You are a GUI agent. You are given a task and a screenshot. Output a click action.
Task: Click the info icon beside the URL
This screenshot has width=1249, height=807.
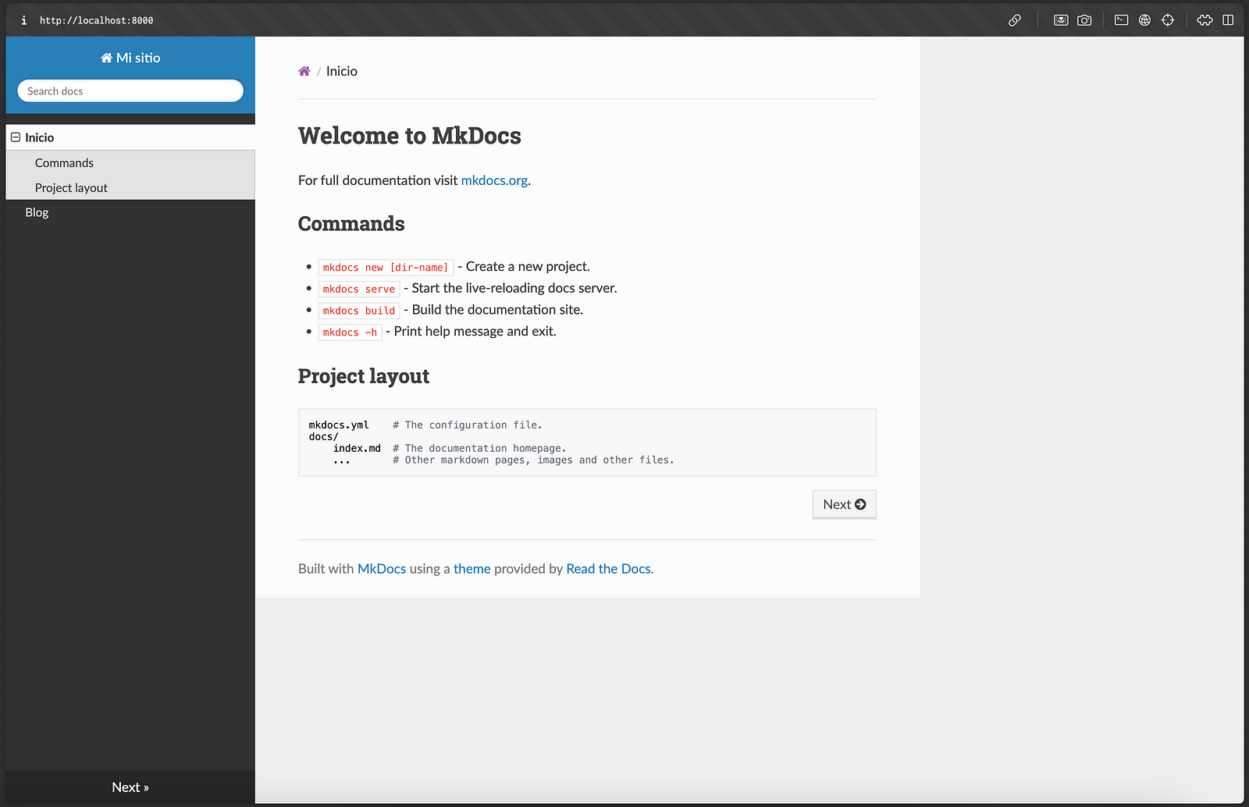(23, 20)
